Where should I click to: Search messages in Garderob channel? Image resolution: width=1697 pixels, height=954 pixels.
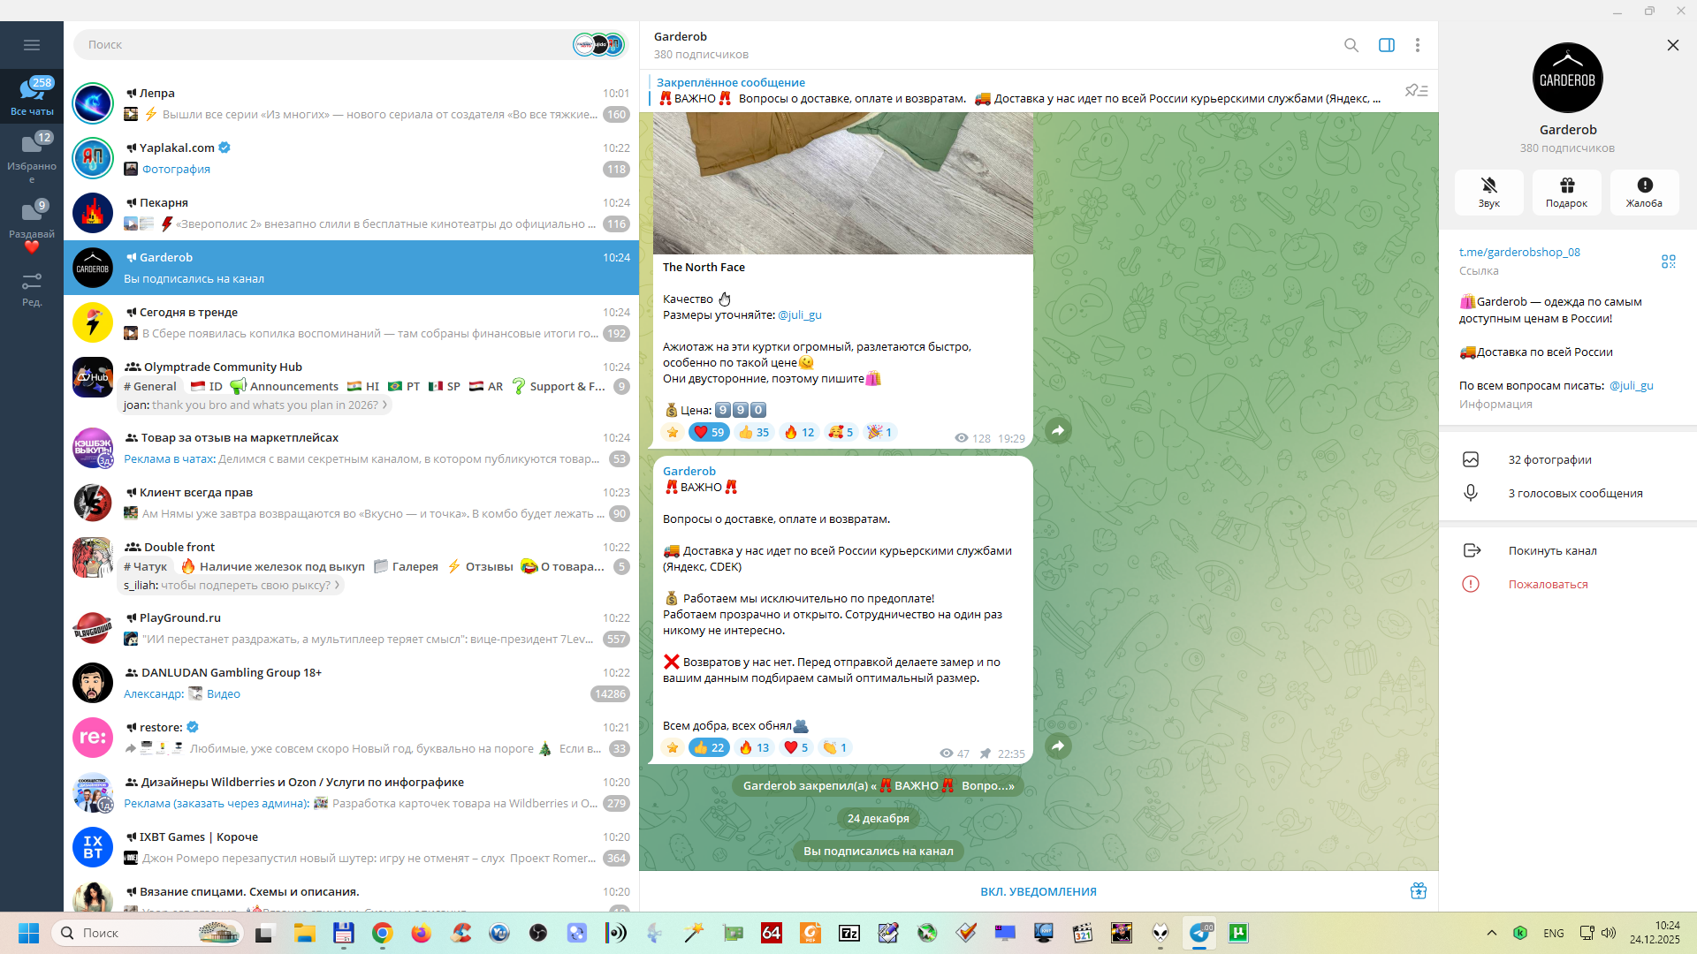(x=1351, y=45)
